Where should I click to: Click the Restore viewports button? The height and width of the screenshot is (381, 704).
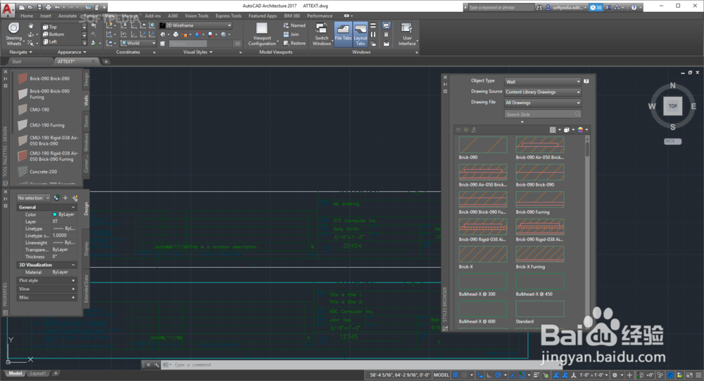tap(294, 44)
